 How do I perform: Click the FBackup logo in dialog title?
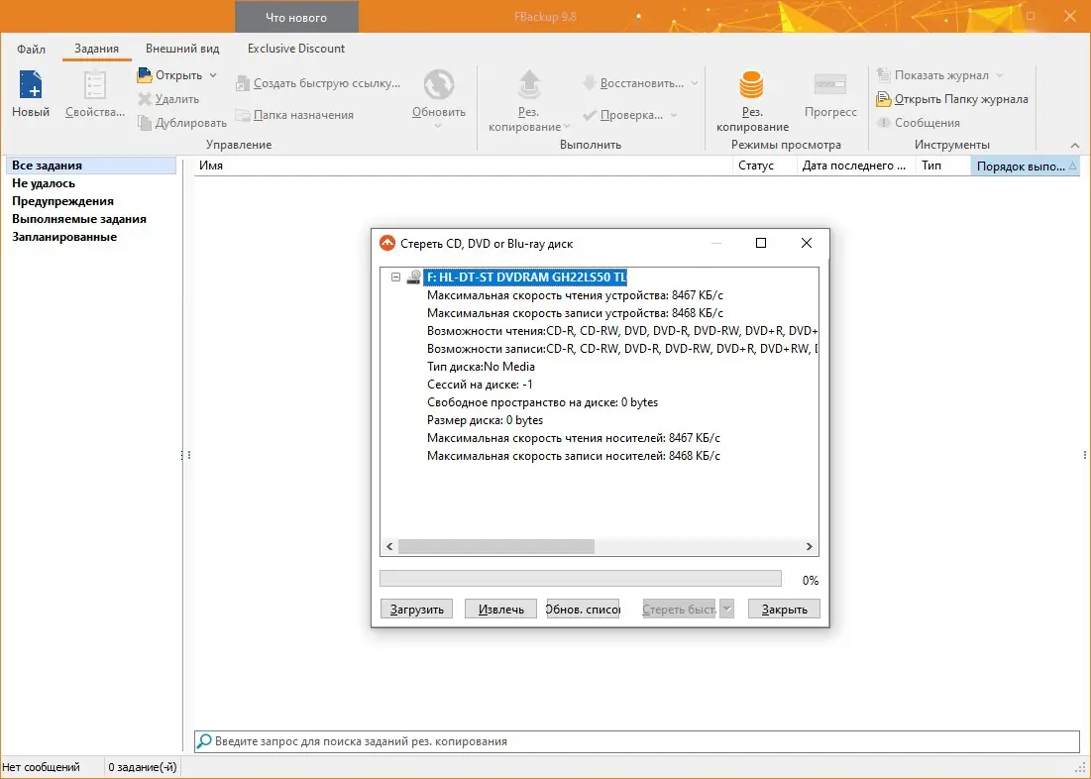[387, 243]
